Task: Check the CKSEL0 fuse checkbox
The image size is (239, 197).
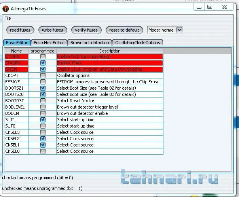Action: click(x=43, y=151)
